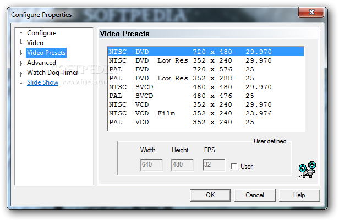Click the Height input field
The image size is (339, 221).
click(183, 165)
